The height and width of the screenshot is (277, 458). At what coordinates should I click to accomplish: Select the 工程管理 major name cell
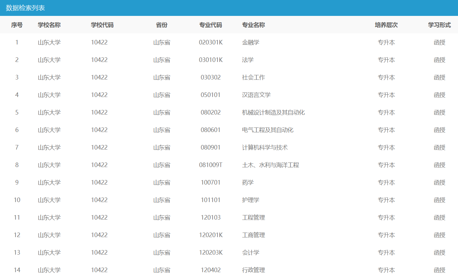pos(254,218)
